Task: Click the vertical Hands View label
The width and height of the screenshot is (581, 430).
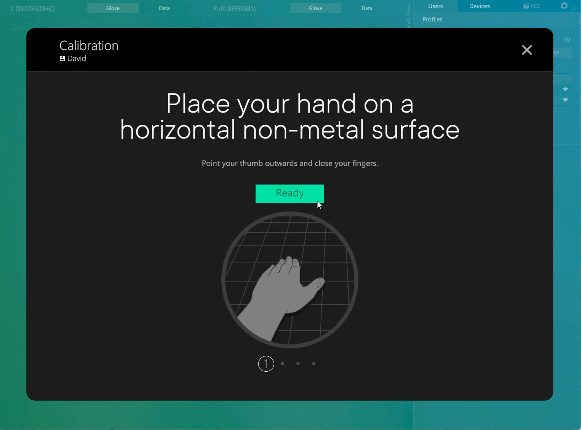Action: pyautogui.click(x=408, y=17)
